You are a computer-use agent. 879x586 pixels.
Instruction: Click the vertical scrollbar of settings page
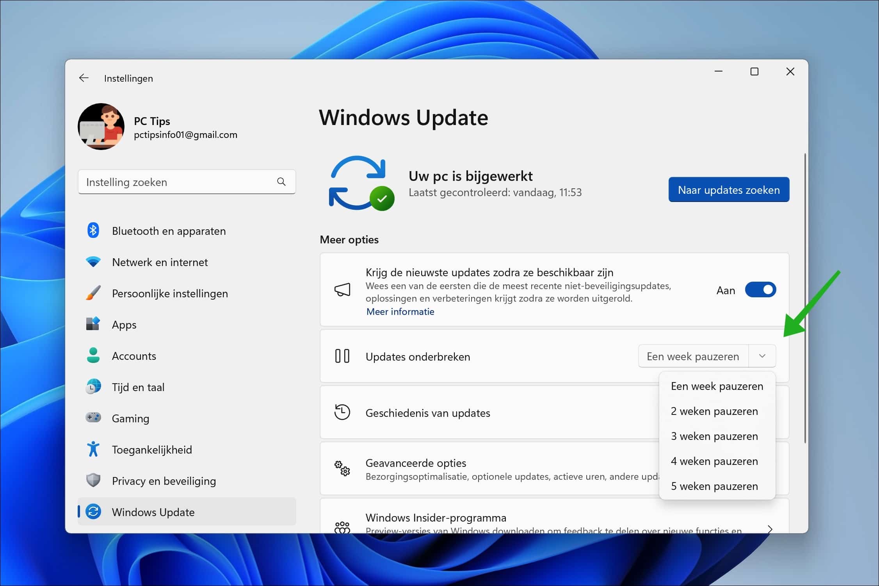tap(805, 298)
